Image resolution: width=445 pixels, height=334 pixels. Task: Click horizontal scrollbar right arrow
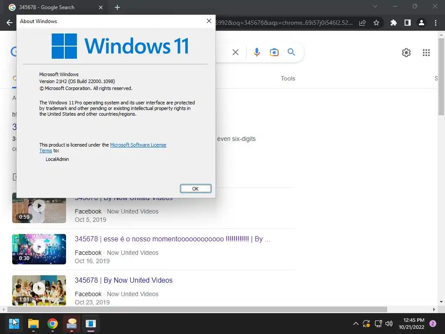434,309
